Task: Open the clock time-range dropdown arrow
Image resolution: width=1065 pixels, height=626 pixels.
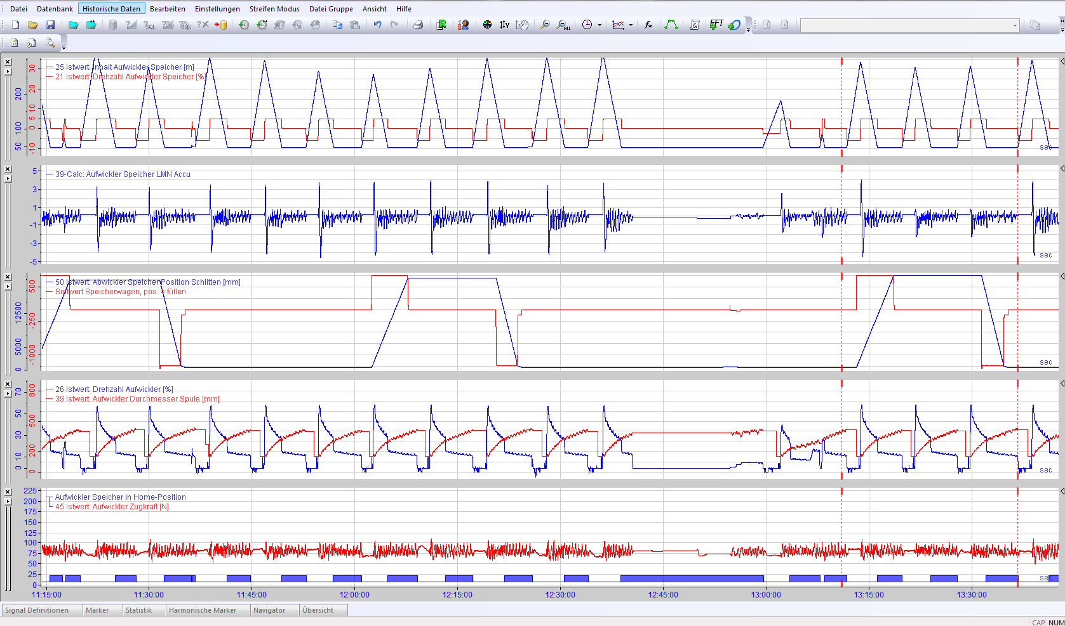Action: pos(599,25)
